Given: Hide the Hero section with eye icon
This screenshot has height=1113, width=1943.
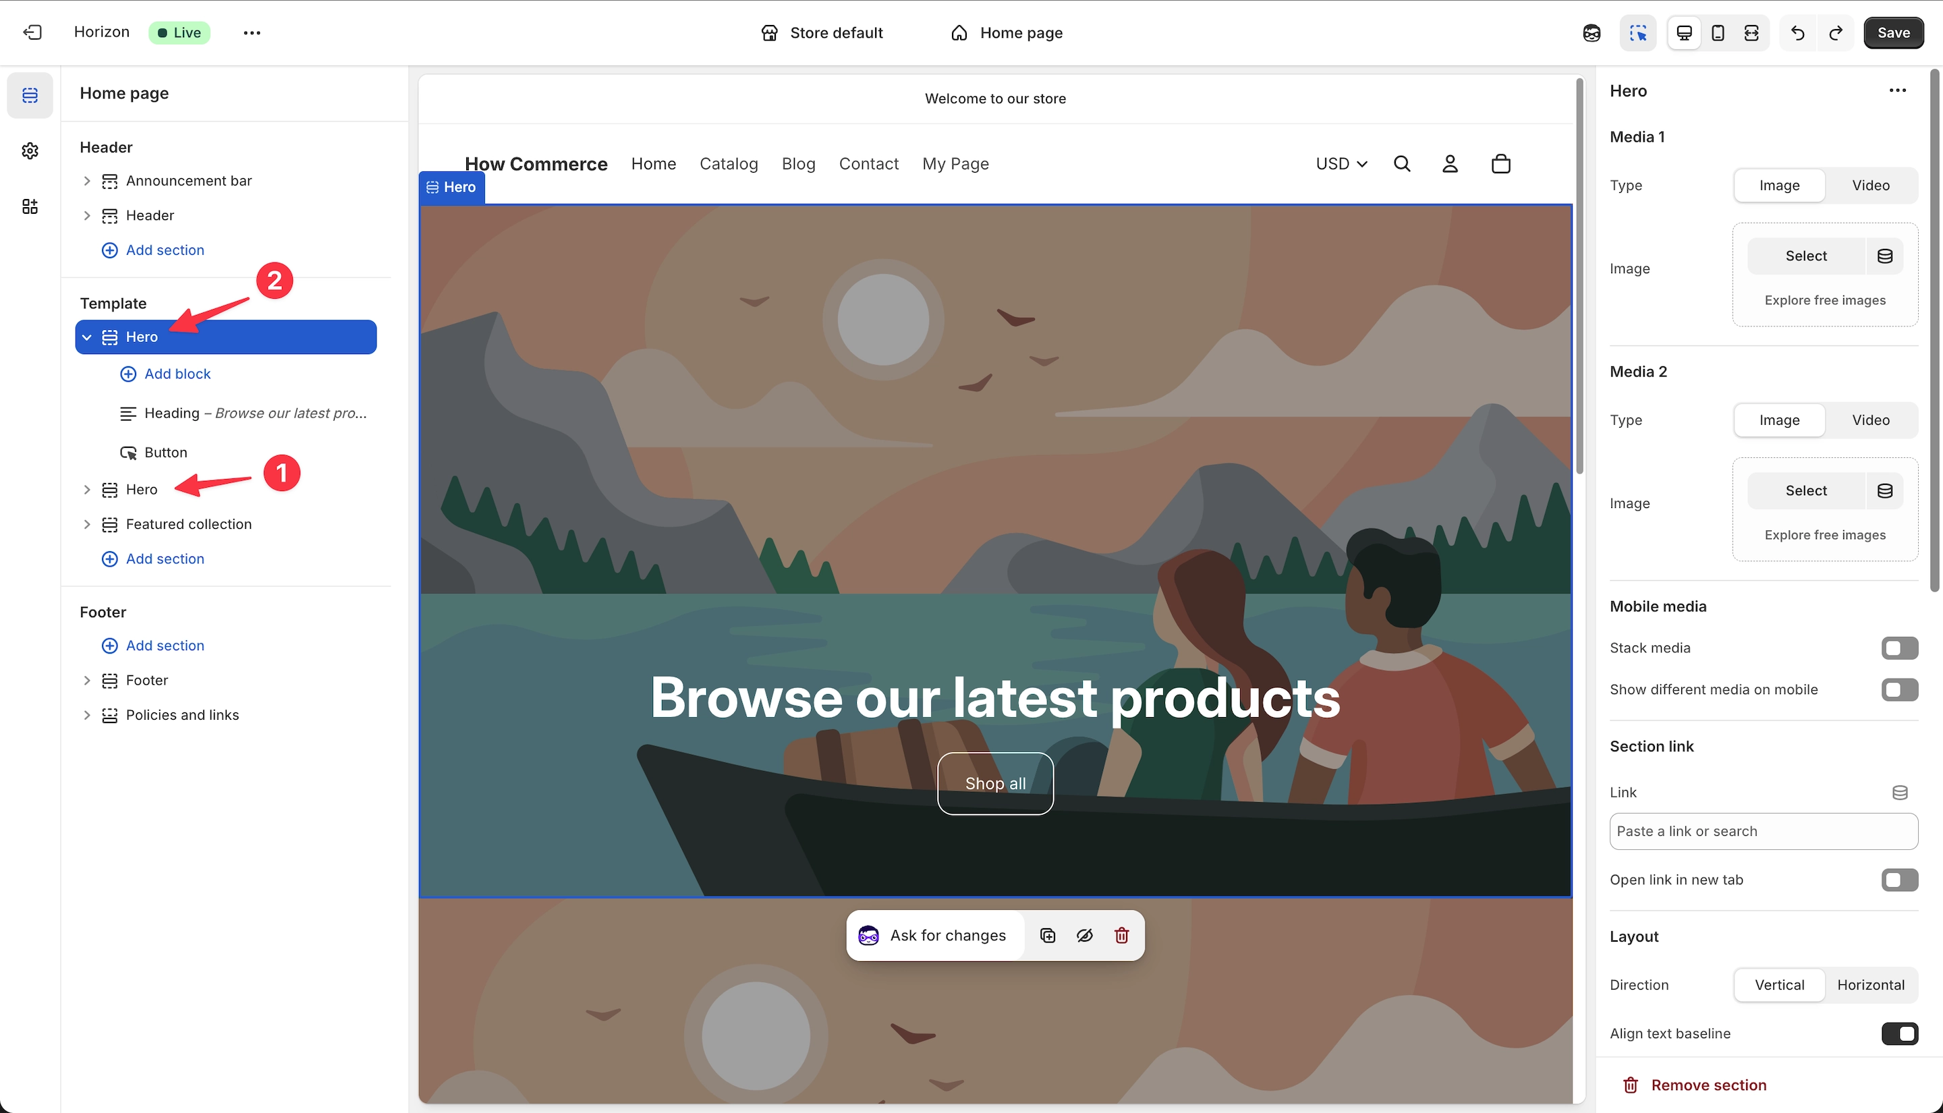Looking at the screenshot, I should 1085,935.
